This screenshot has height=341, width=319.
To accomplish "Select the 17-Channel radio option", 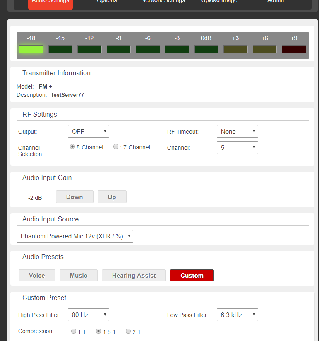I will [116, 147].
